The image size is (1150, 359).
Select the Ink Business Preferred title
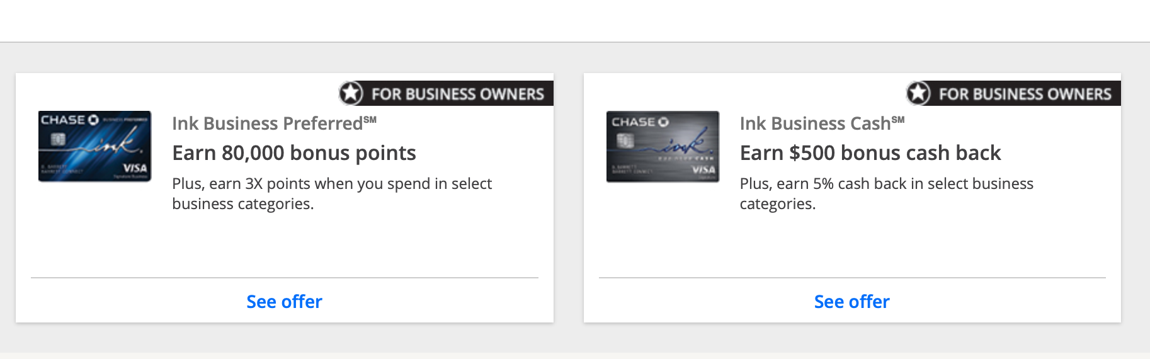274,123
